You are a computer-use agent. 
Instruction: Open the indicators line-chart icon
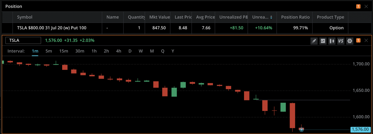coord(323,41)
